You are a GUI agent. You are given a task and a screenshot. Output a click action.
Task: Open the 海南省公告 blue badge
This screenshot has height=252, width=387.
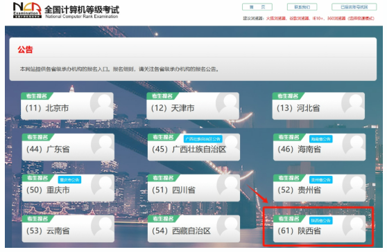point(320,139)
